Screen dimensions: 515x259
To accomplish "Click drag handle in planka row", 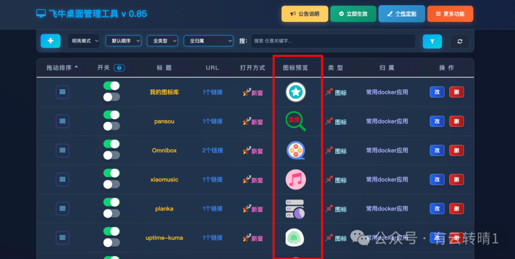I will tap(62, 209).
